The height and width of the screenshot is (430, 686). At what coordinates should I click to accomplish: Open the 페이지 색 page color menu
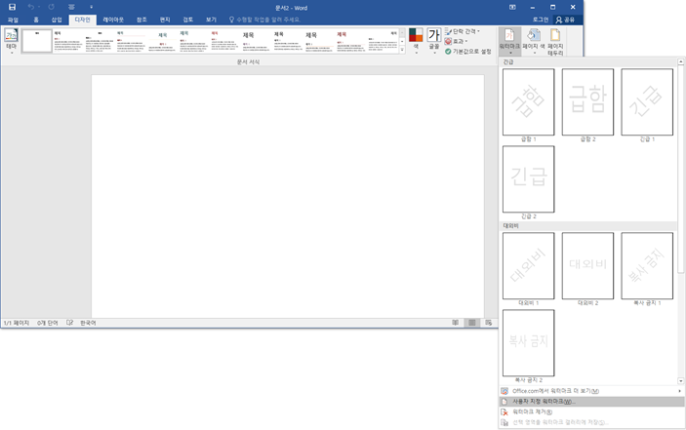pos(534,42)
